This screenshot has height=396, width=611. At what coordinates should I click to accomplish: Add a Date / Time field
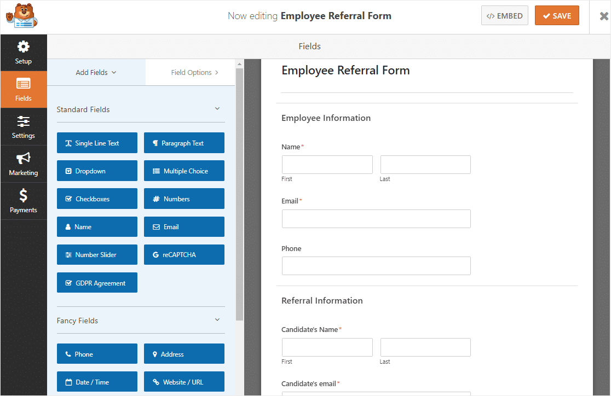click(x=97, y=382)
